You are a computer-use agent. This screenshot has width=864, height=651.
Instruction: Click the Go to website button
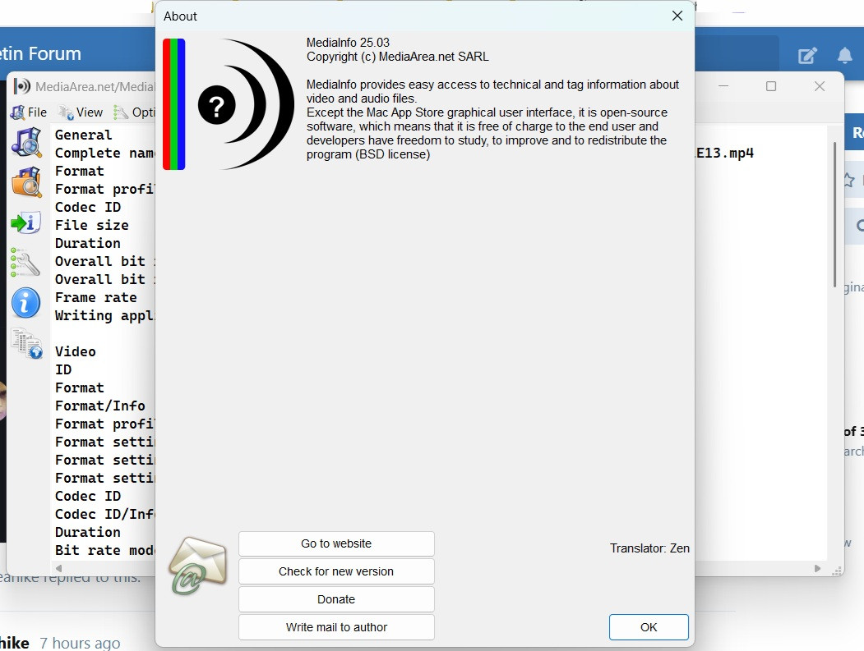(336, 543)
